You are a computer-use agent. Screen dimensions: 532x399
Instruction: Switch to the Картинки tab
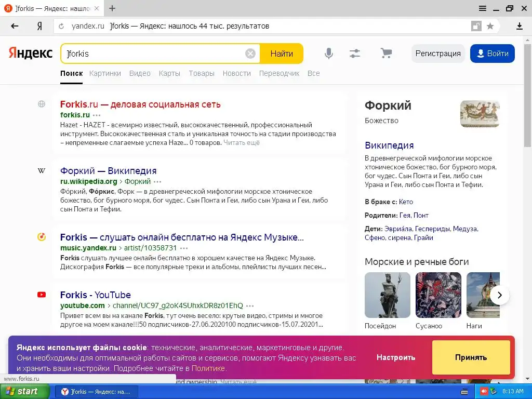[x=105, y=73]
